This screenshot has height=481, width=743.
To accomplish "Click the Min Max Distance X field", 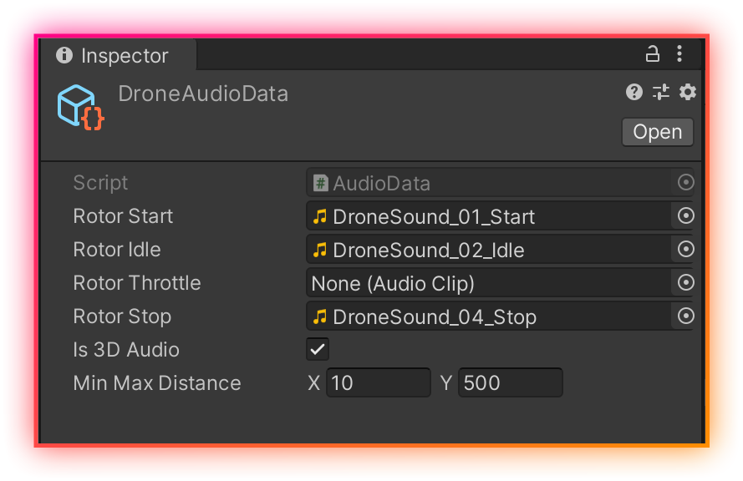I will pyautogui.click(x=378, y=383).
